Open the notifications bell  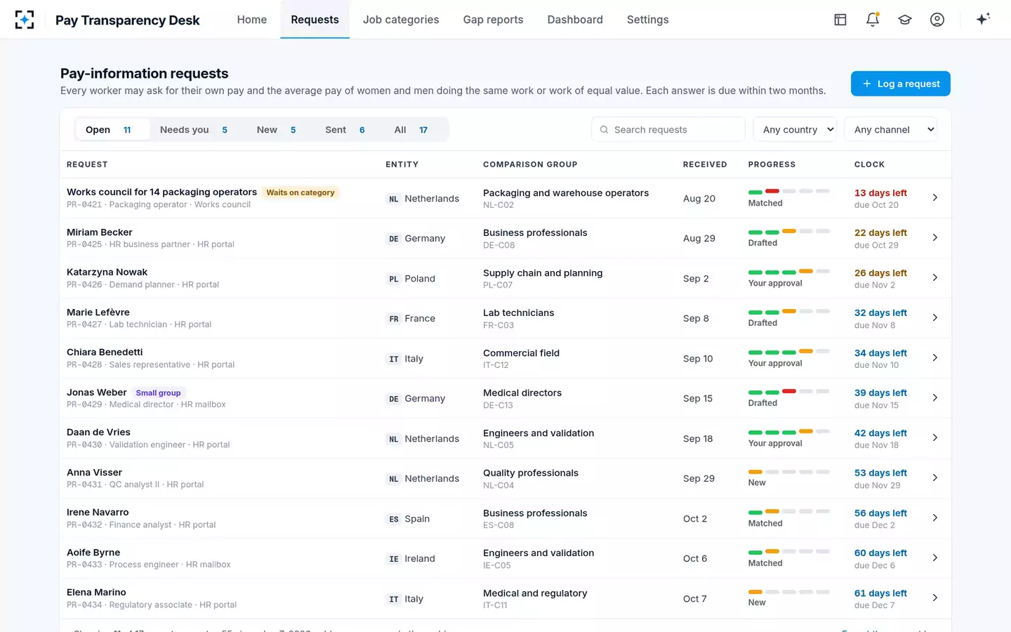pyautogui.click(x=873, y=20)
